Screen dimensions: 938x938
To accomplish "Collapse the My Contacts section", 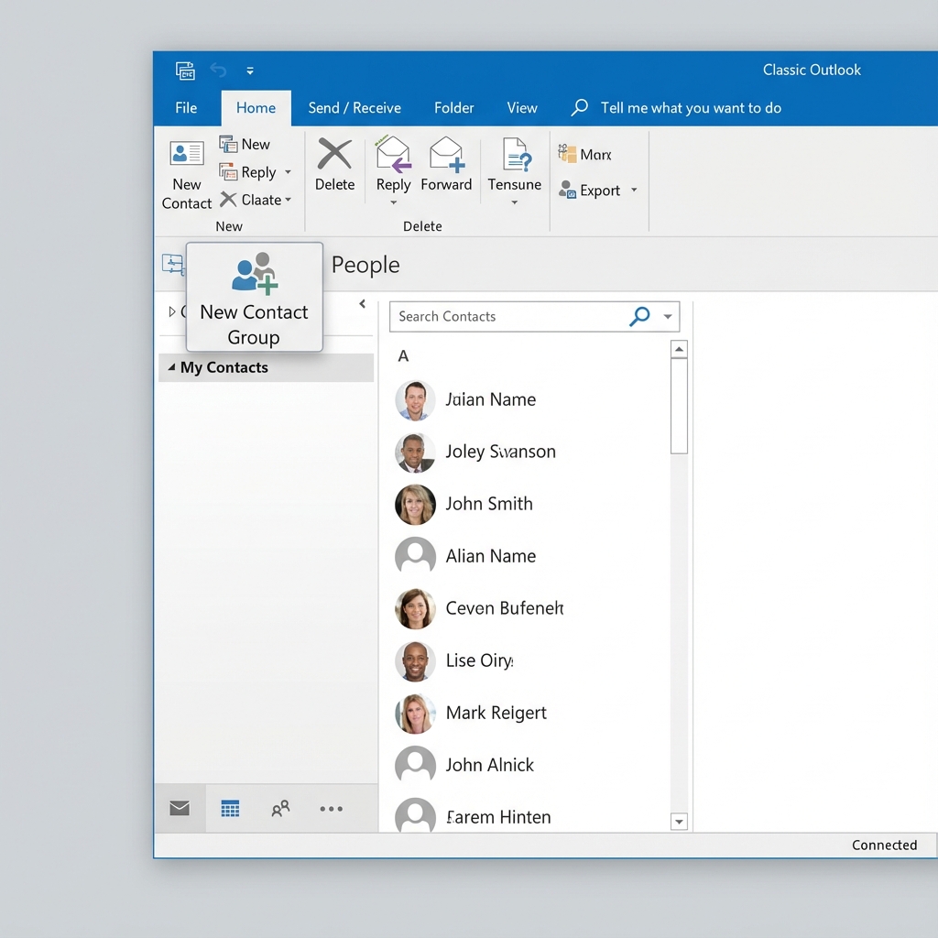I will (171, 367).
